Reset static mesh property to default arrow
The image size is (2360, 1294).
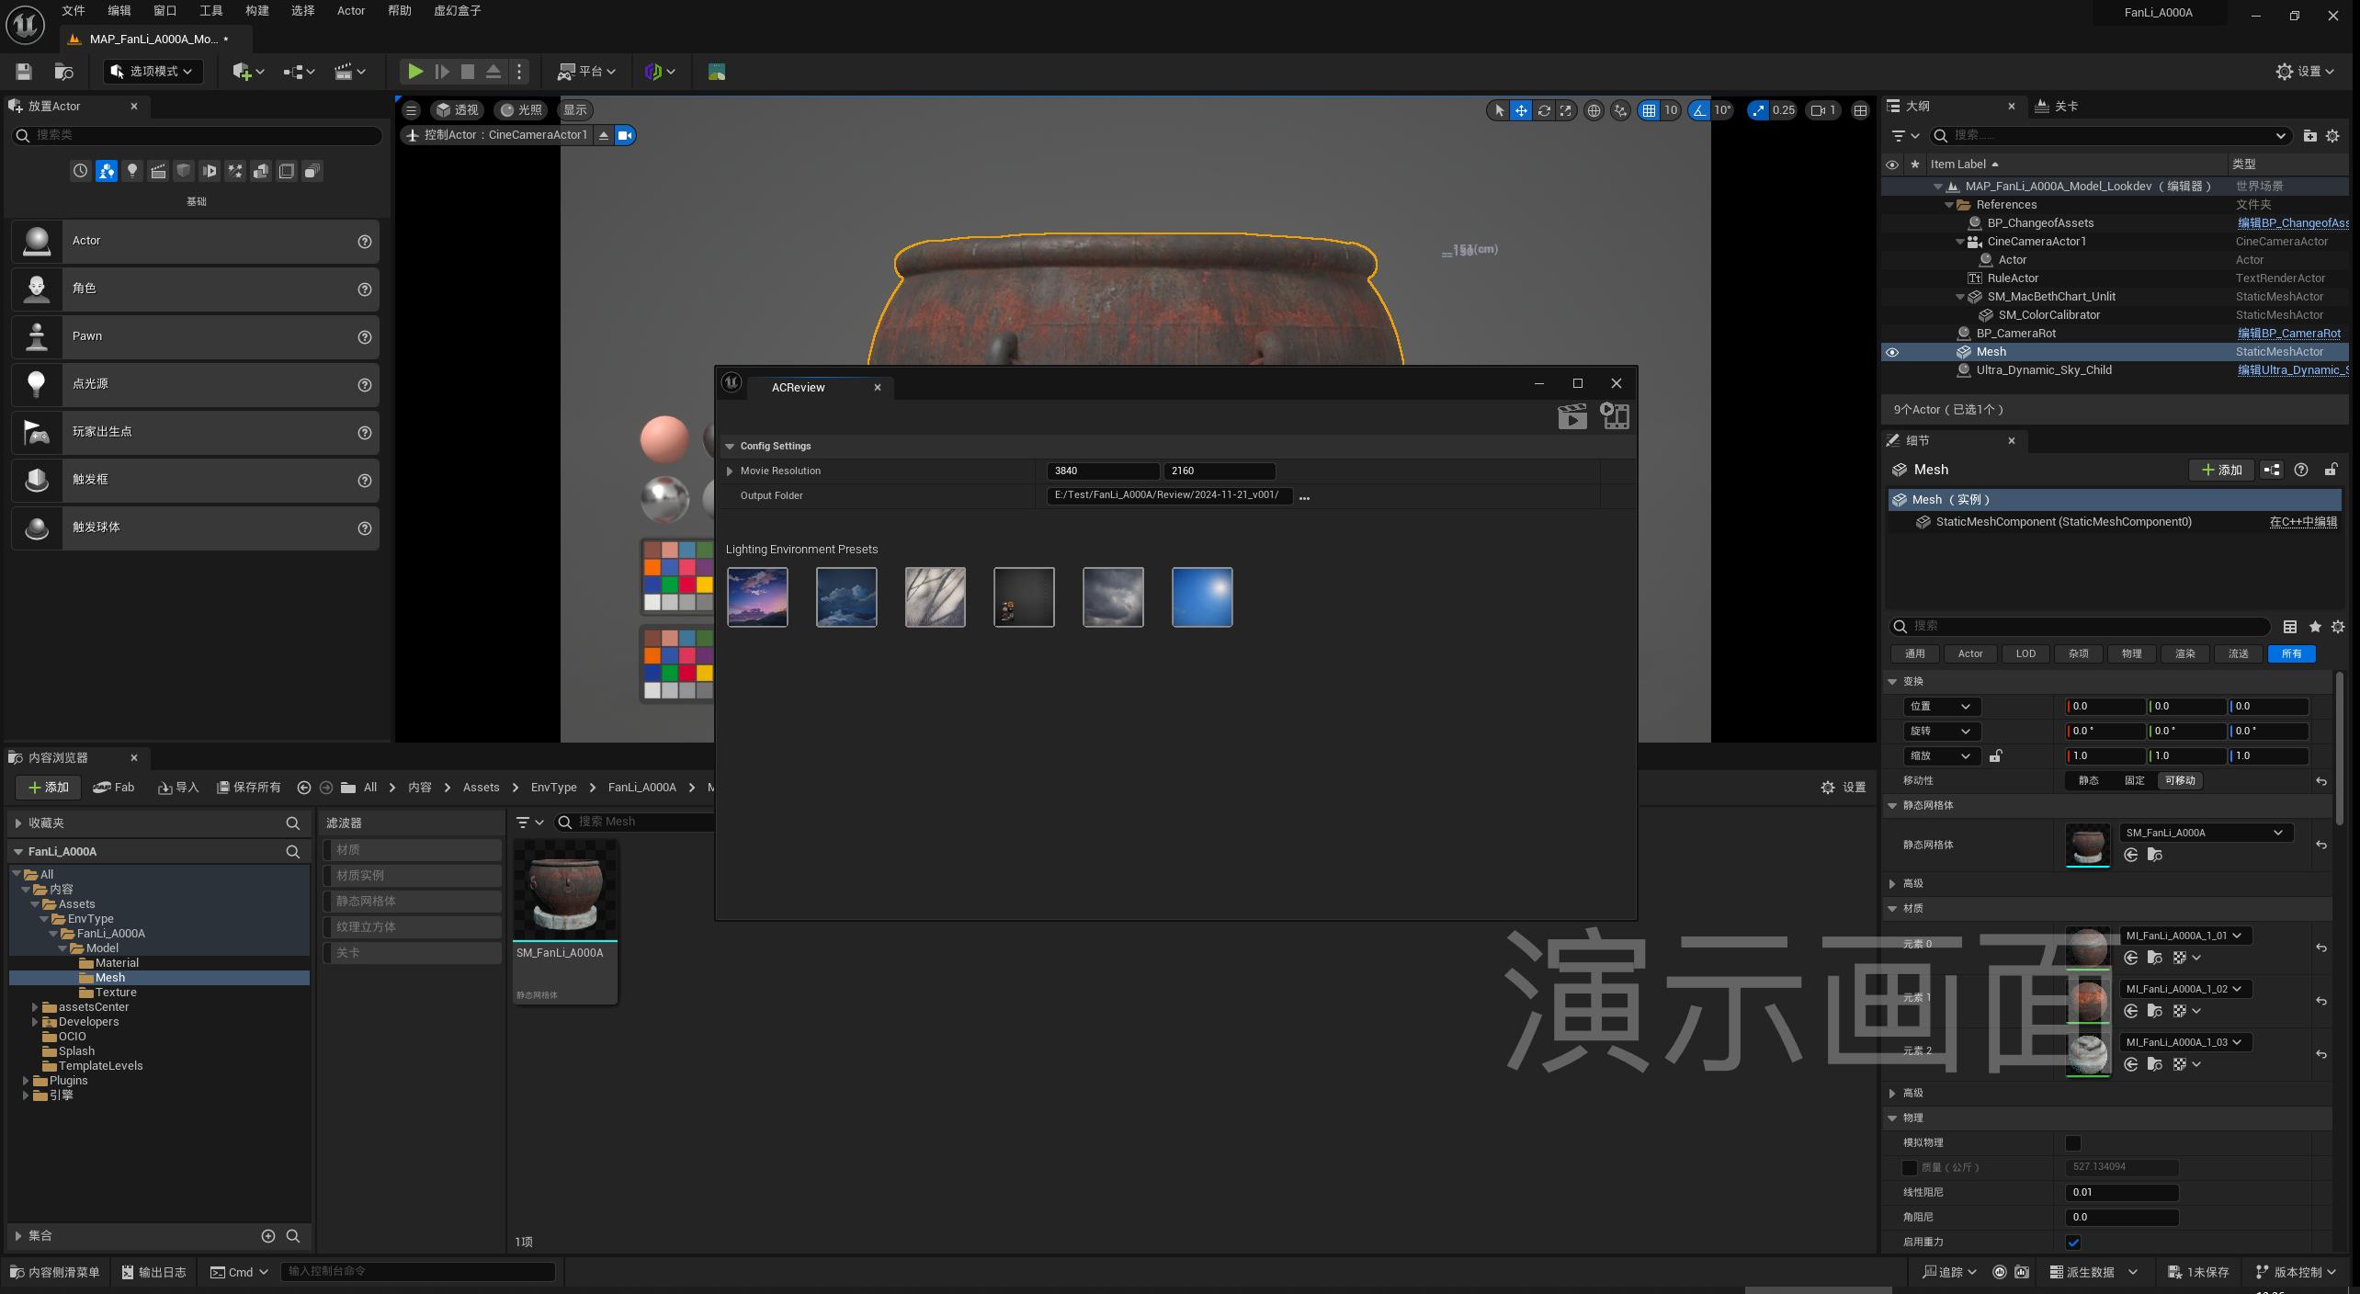[x=2321, y=845]
